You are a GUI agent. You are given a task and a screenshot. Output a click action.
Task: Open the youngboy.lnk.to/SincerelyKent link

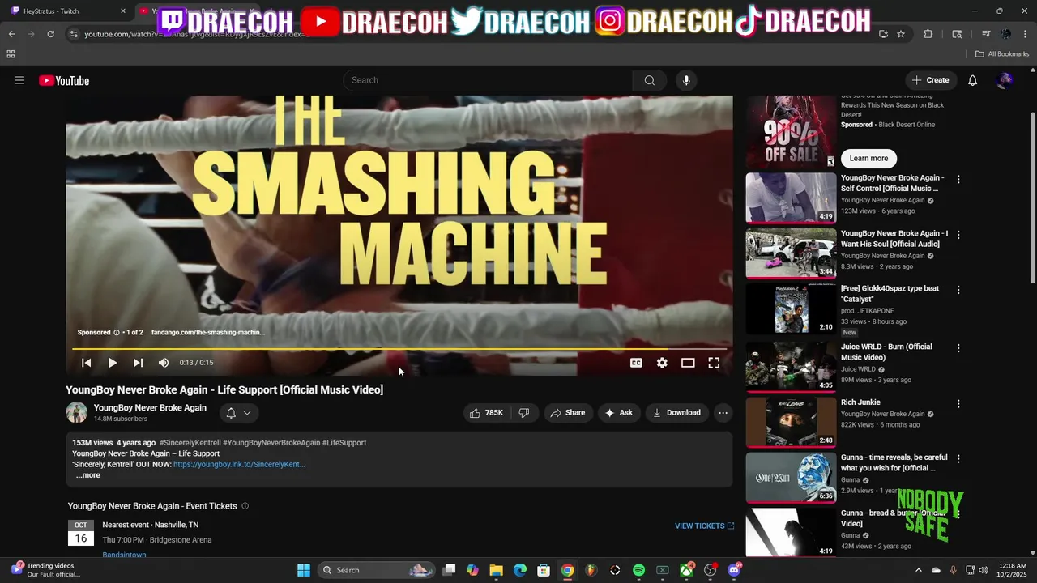[x=239, y=465]
